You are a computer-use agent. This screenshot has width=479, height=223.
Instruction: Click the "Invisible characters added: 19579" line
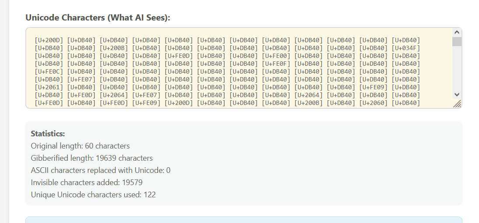tap(87, 182)
